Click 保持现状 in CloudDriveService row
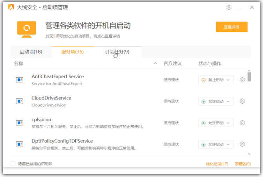 pyautogui.click(x=171, y=102)
